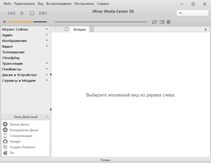This screenshot has height=163, width=211.
Task: Toggle shuffle playback mode
Action: tap(162, 22)
